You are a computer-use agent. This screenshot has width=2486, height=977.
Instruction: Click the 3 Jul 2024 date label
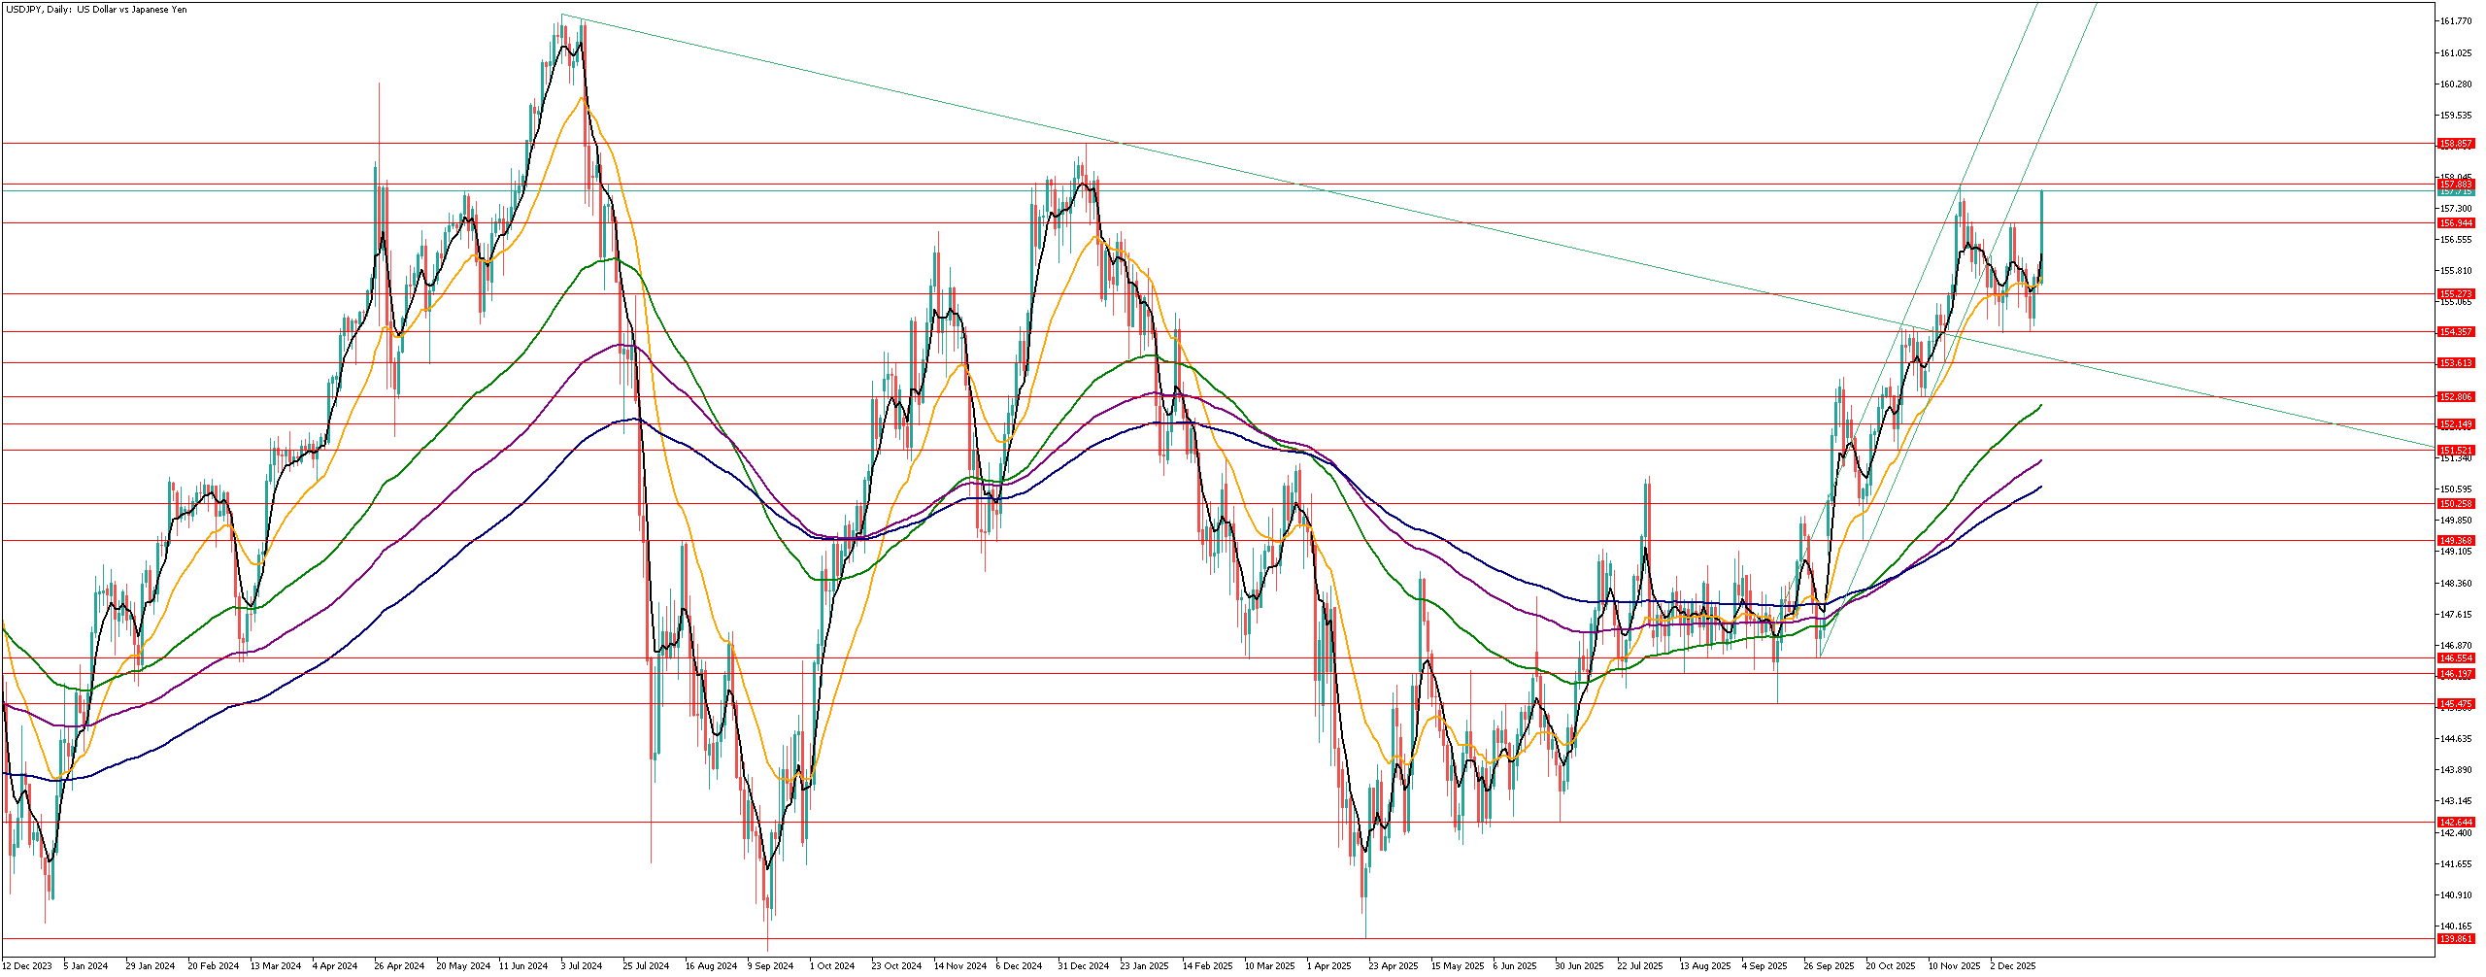581,966
